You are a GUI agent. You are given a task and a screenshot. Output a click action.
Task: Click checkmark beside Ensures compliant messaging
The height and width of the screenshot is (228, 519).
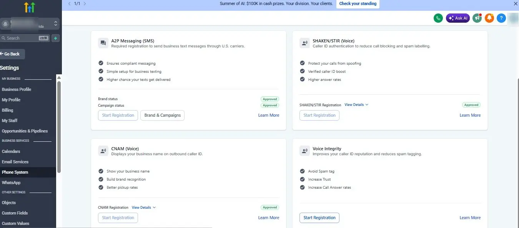[101, 63]
